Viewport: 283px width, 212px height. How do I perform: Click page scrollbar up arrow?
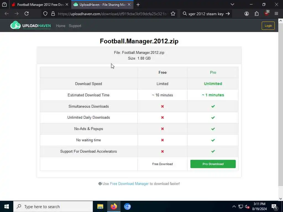[281, 21]
